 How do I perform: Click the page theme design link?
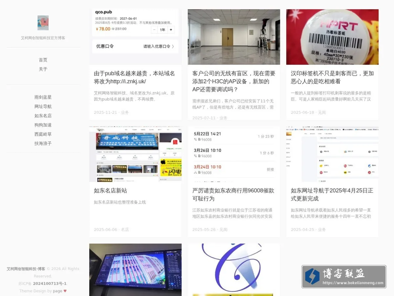57,291
